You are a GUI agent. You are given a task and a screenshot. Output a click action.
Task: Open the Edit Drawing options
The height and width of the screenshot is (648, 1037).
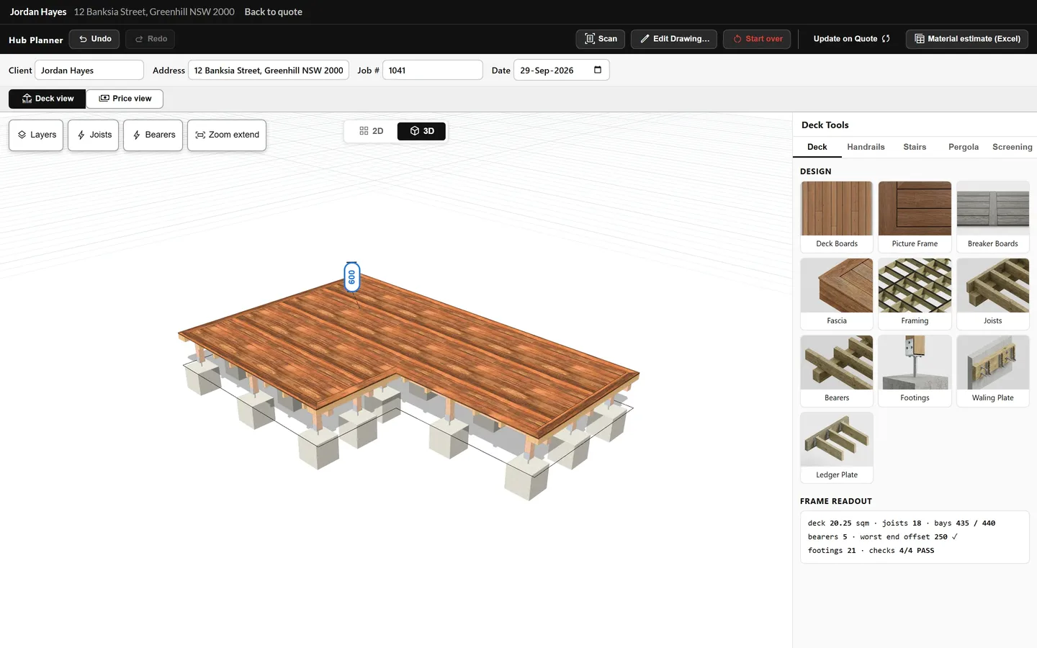point(674,39)
